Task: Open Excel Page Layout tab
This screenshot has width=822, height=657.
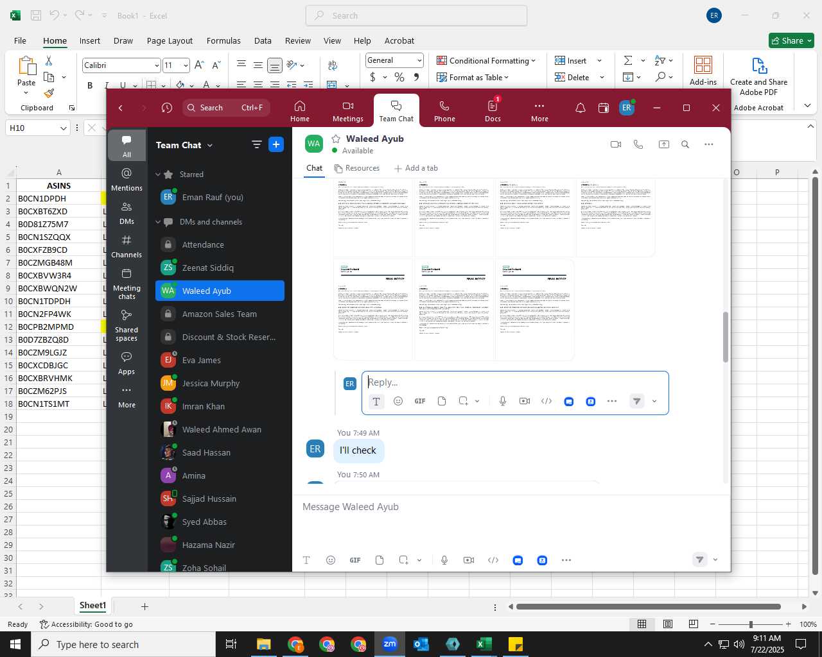Action: (x=170, y=40)
